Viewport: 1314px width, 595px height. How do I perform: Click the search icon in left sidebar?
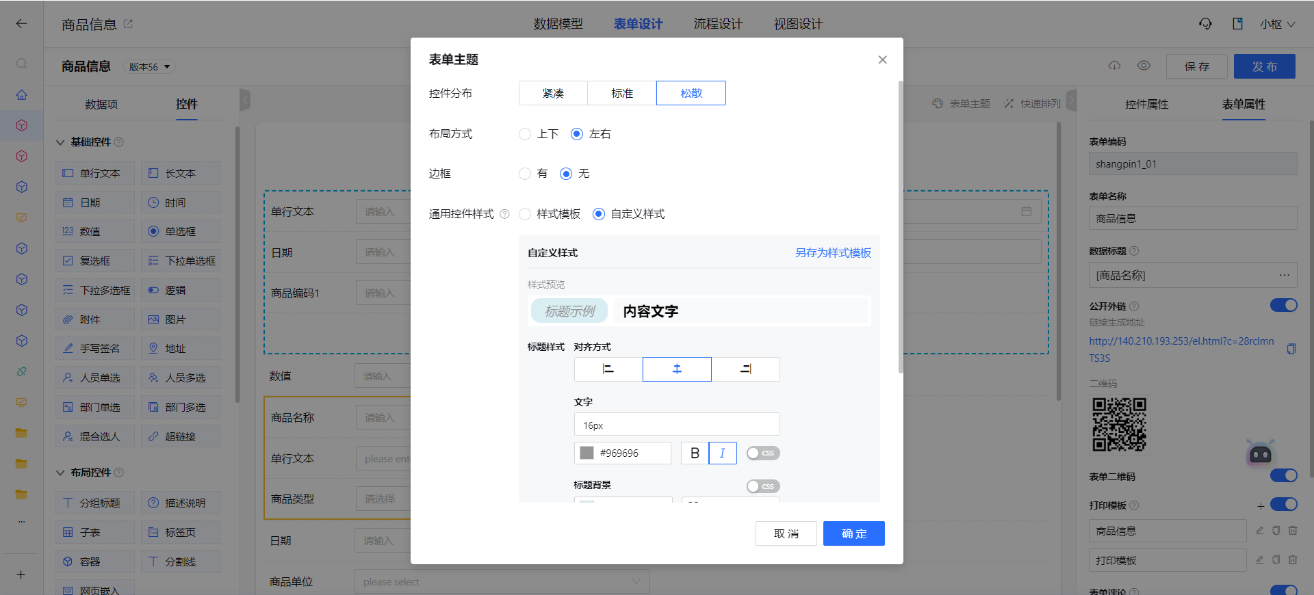[22, 64]
